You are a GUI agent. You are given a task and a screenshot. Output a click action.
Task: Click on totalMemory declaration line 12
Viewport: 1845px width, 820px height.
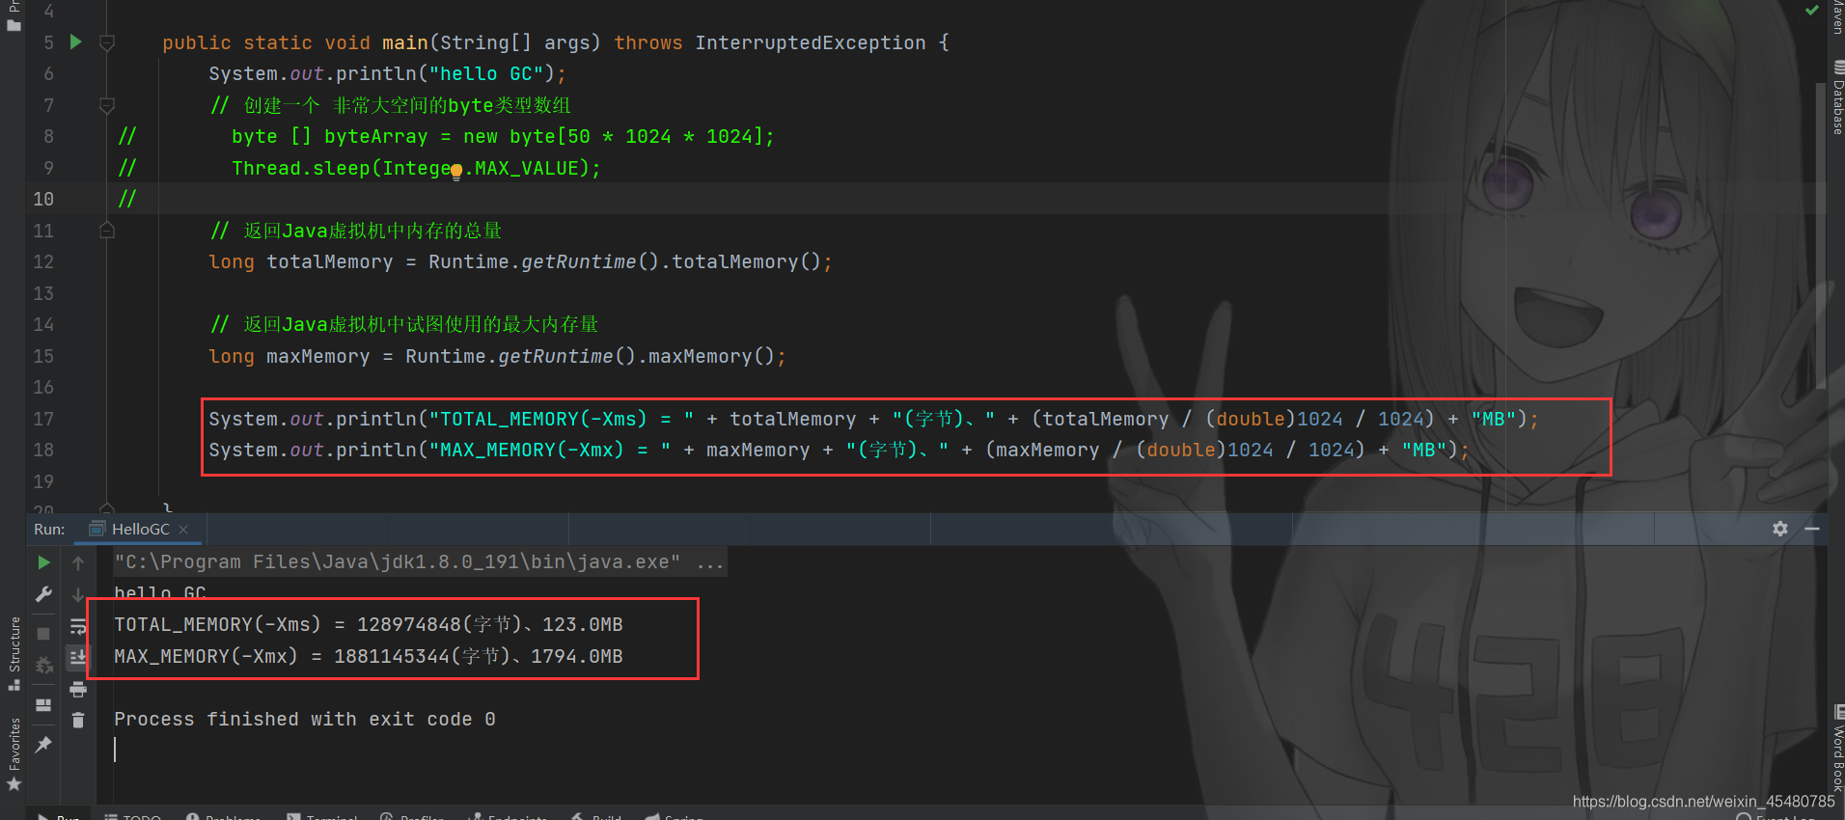tap(520, 261)
